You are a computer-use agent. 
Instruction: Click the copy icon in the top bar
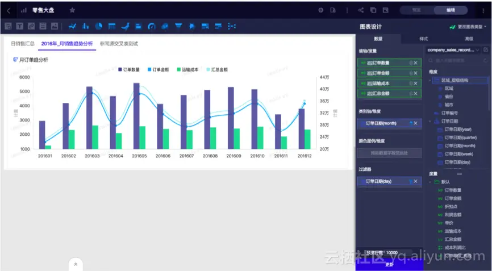tap(373, 10)
